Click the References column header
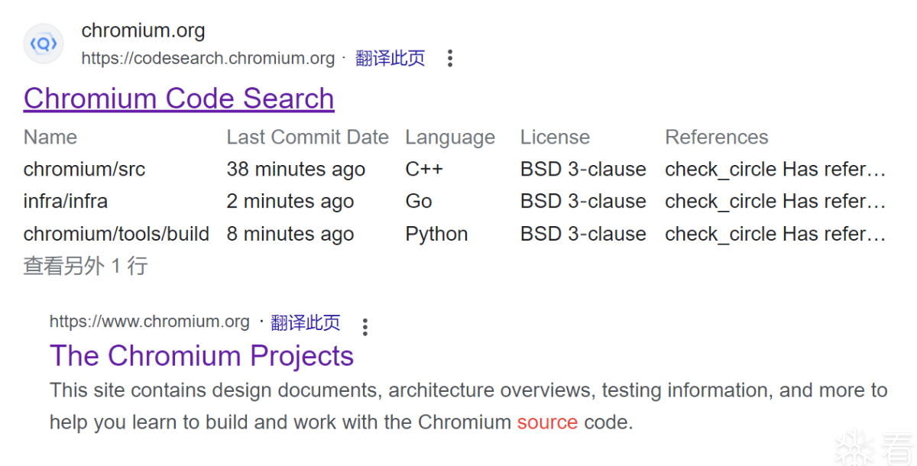917x466 pixels. 716,137
